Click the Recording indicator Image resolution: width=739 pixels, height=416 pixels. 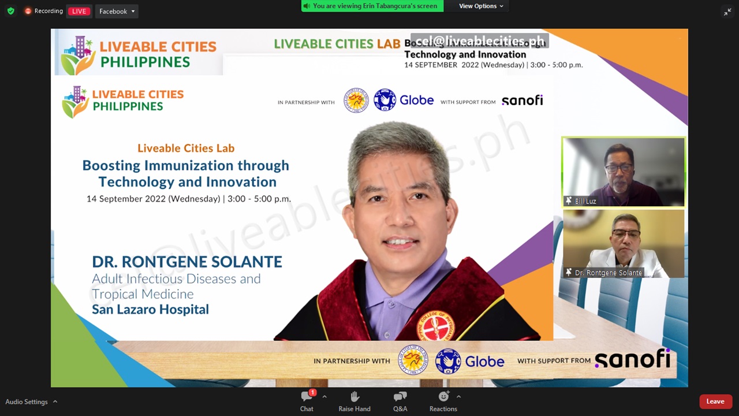tap(44, 11)
